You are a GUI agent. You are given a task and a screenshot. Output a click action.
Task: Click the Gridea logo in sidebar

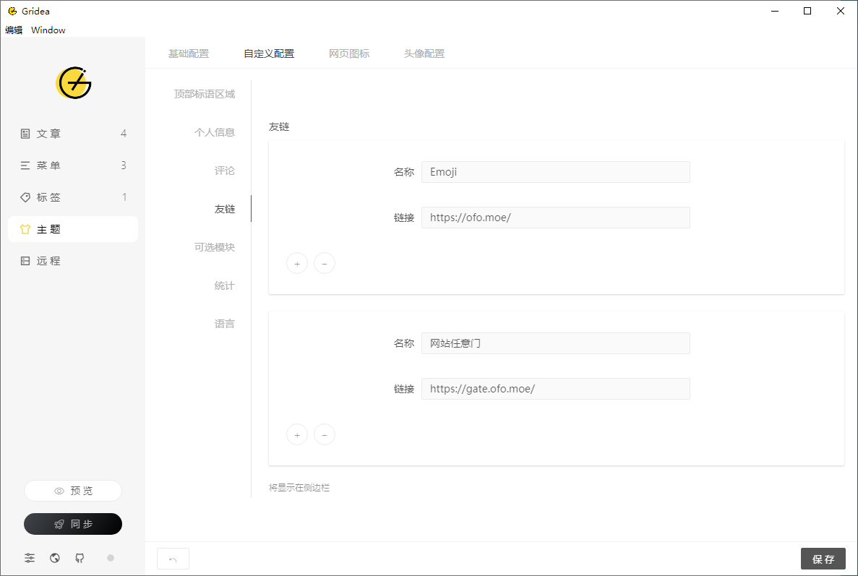pyautogui.click(x=73, y=83)
